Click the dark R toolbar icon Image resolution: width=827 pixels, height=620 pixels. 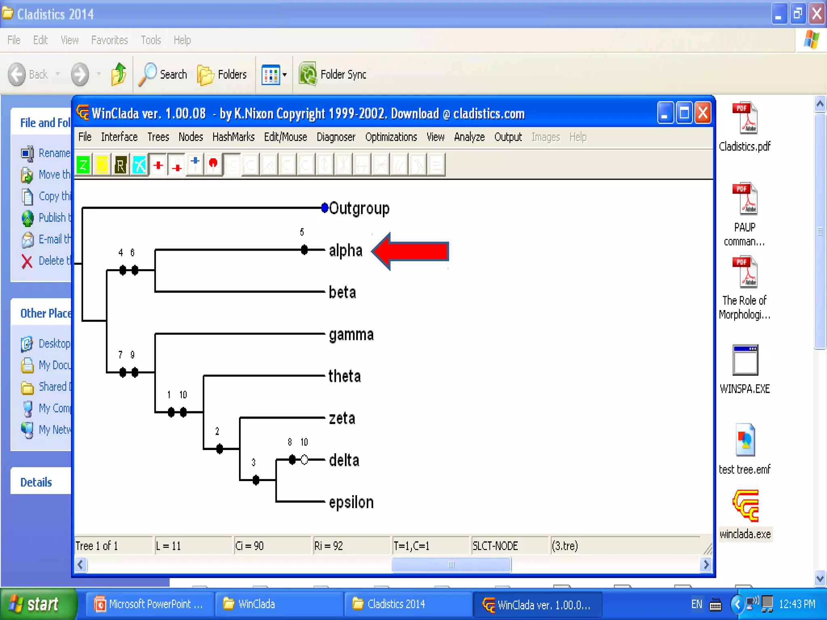tap(120, 165)
